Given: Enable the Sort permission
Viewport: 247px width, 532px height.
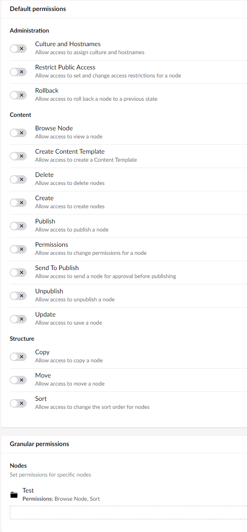Looking at the screenshot, I should pyautogui.click(x=18, y=403).
